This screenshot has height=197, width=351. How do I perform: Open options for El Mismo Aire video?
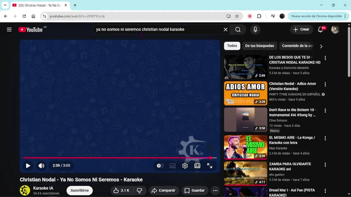tap(325, 138)
